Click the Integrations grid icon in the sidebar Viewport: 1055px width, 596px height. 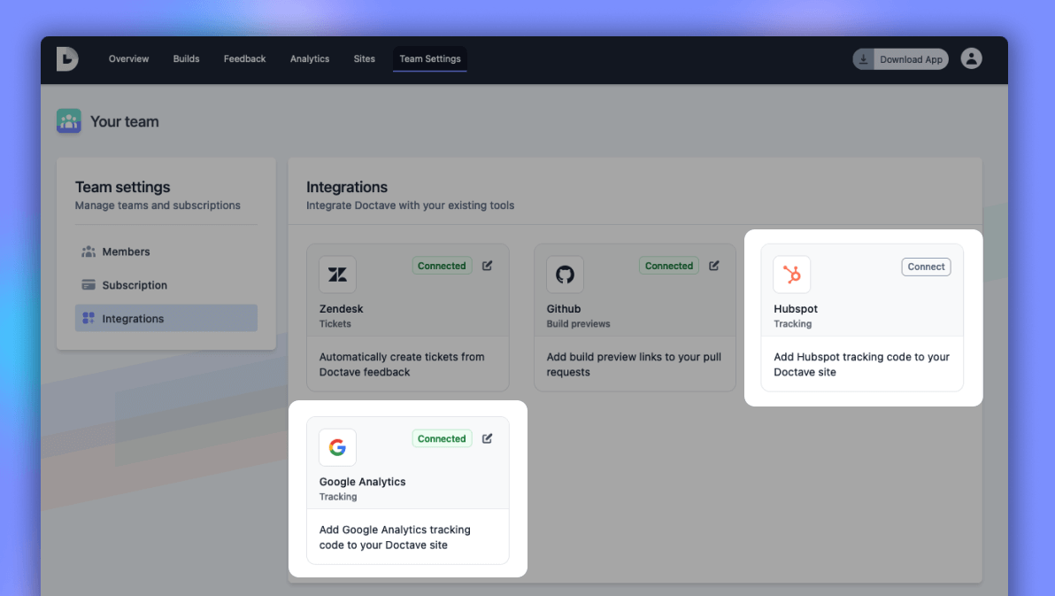(89, 318)
